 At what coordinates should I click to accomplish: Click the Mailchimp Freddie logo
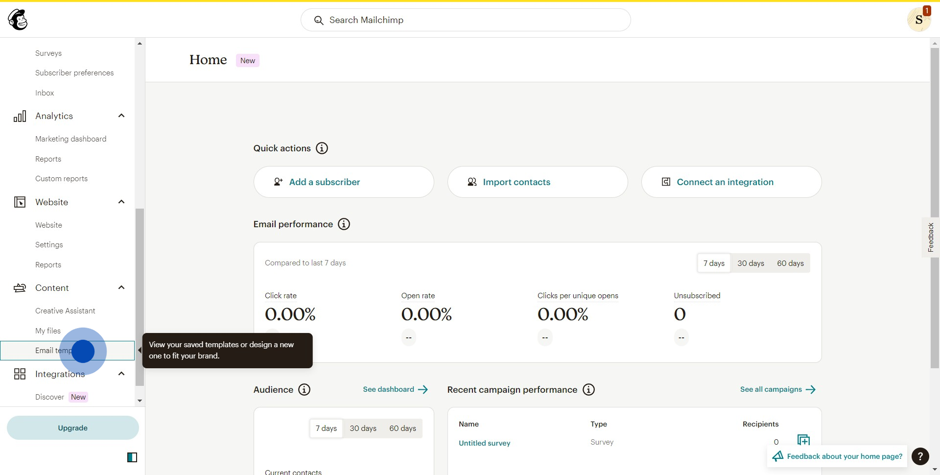coord(18,20)
